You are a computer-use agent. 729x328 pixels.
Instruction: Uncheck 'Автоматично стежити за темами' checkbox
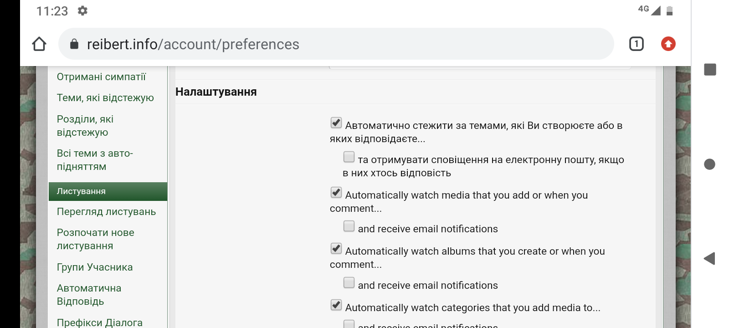click(x=336, y=123)
